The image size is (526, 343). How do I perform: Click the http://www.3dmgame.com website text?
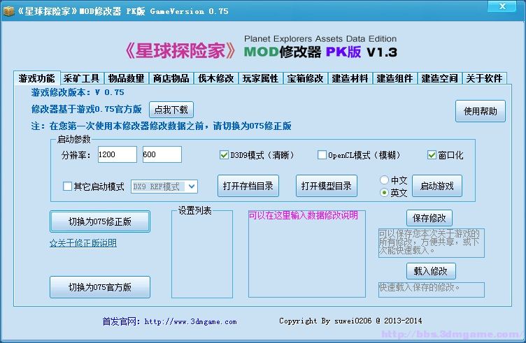click(190, 321)
